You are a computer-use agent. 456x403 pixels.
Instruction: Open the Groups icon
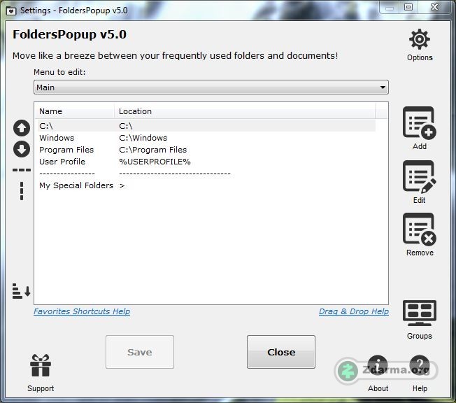pos(420,313)
